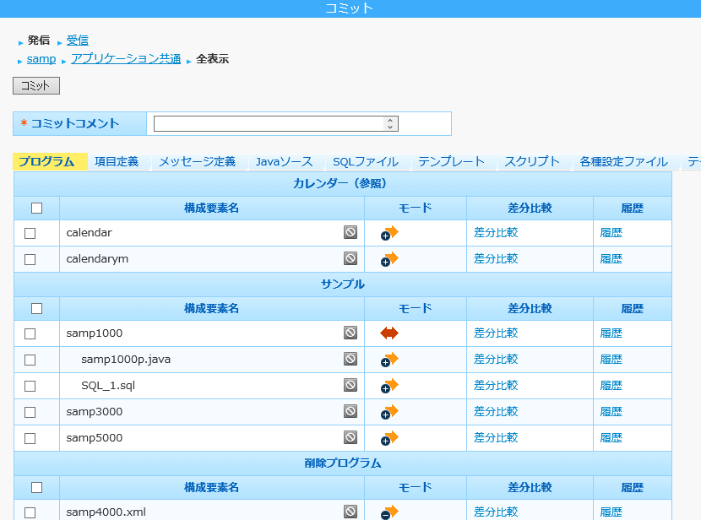The width and height of the screenshot is (701, 520).
Task: Click the prohibit icon in SQL_1.sql row
Action: (x=350, y=385)
